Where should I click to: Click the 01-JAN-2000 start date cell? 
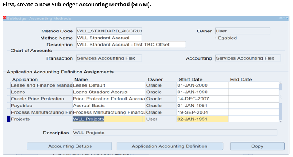pyautogui.click(x=202, y=85)
